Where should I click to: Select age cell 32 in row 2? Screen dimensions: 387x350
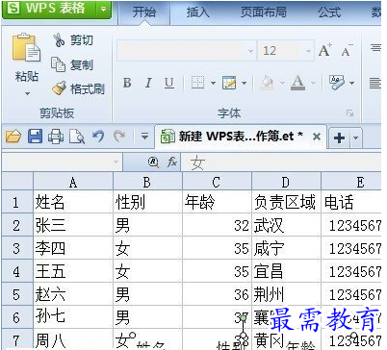click(x=217, y=225)
